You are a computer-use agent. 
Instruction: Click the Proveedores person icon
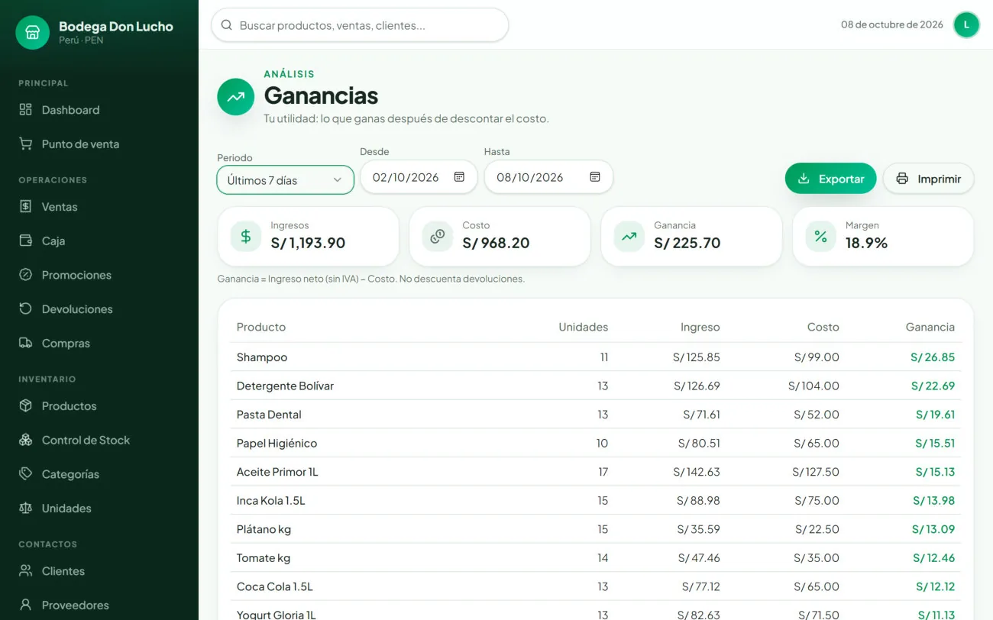[x=26, y=605]
